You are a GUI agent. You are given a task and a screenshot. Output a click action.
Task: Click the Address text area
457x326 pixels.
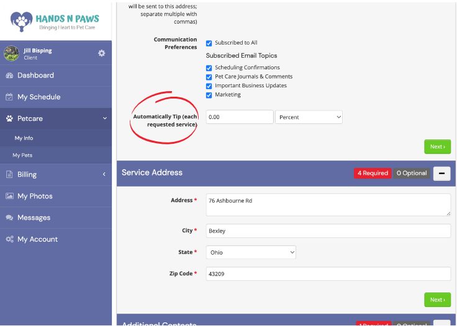[x=328, y=205]
